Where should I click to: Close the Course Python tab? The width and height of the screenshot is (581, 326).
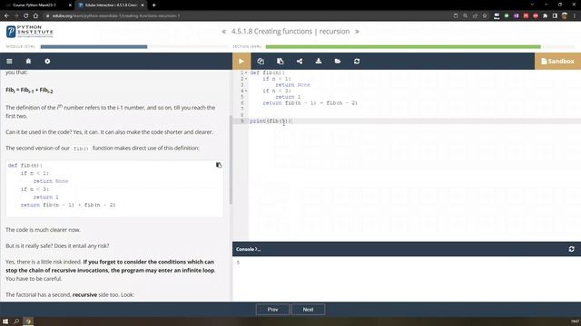coord(70,5)
